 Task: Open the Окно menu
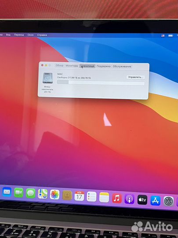[30, 35]
